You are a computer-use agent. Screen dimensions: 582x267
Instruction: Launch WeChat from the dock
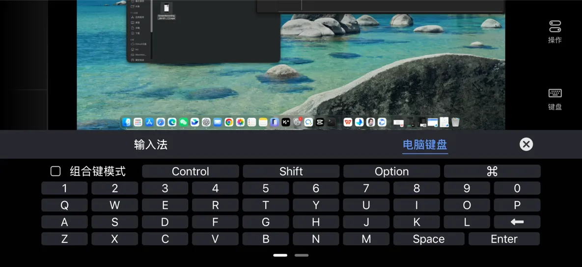coord(183,122)
